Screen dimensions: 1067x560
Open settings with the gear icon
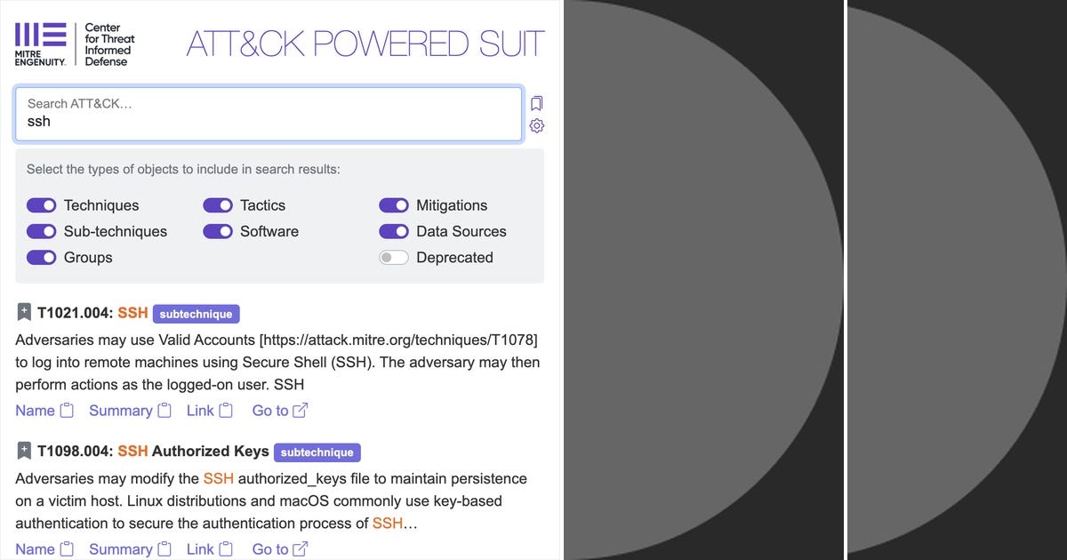536,125
